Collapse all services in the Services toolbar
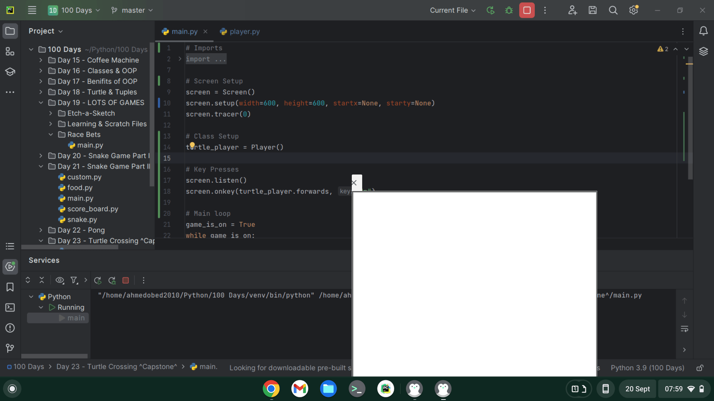714x401 pixels. tap(42, 280)
